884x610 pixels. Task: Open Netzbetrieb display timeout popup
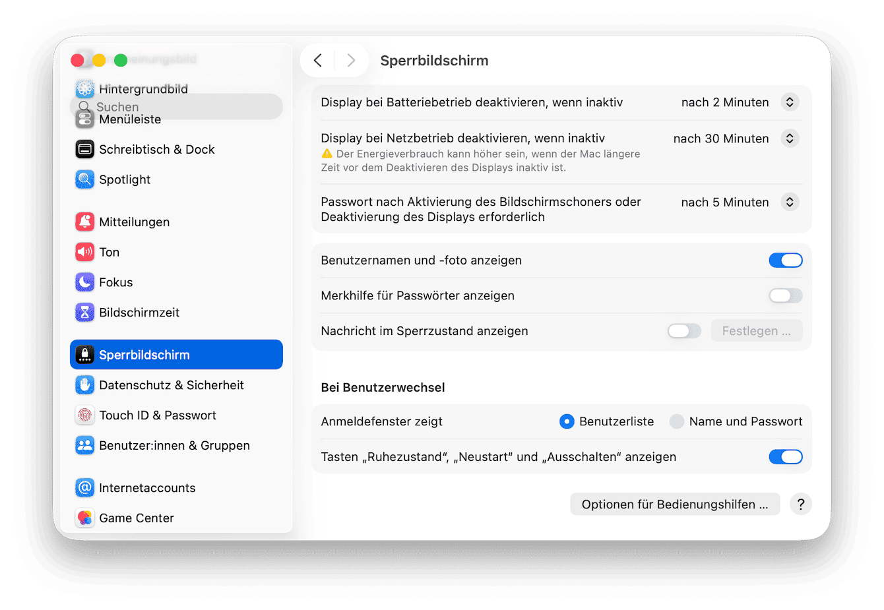pyautogui.click(x=790, y=138)
